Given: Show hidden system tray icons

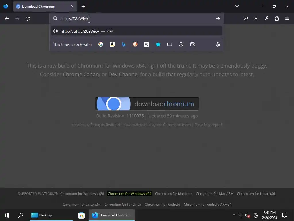Looking at the screenshot, I should (234, 215).
